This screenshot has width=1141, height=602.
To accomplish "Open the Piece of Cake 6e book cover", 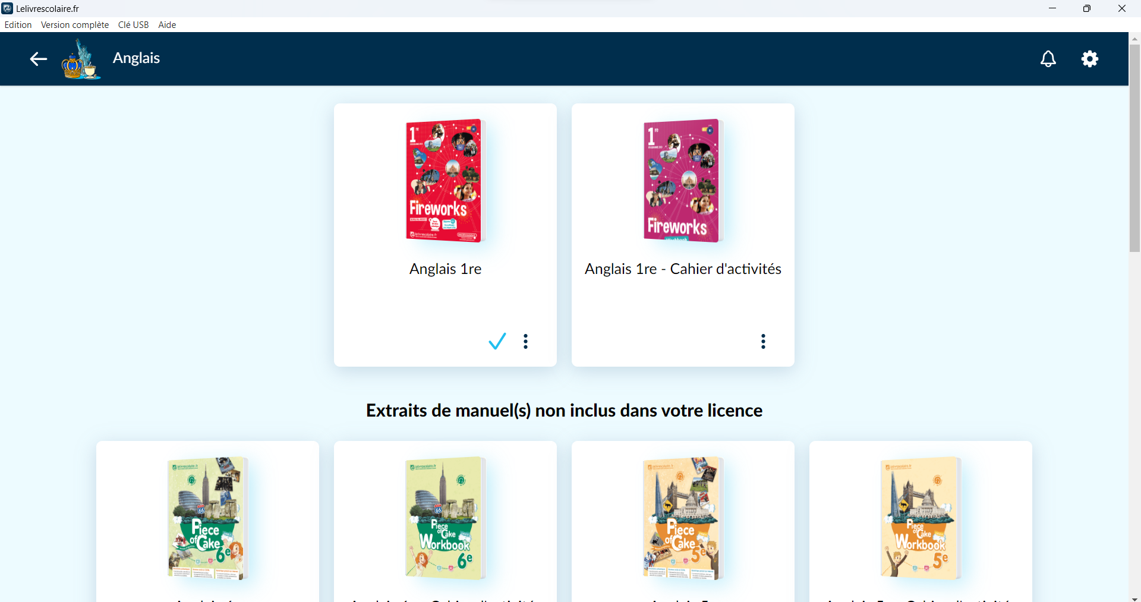I will (207, 518).
